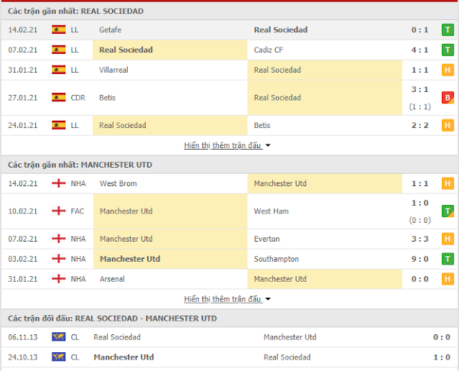Expand more matches under Real Sociedad section
Viewport: 459px width, 371px height.
tap(227, 145)
